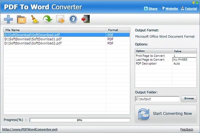Click PDF format cell of SoftDownload1.pdf
200x133 pixels.
point(110,39)
